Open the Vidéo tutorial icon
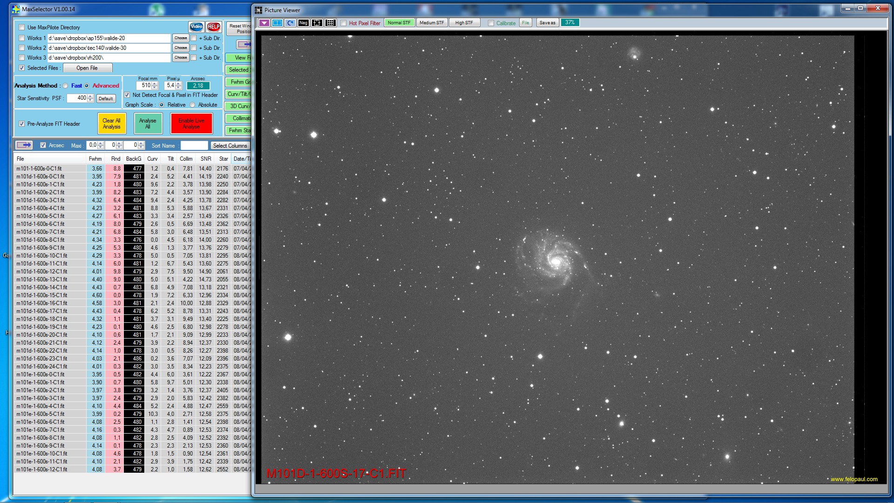This screenshot has width=894, height=503. [x=196, y=27]
